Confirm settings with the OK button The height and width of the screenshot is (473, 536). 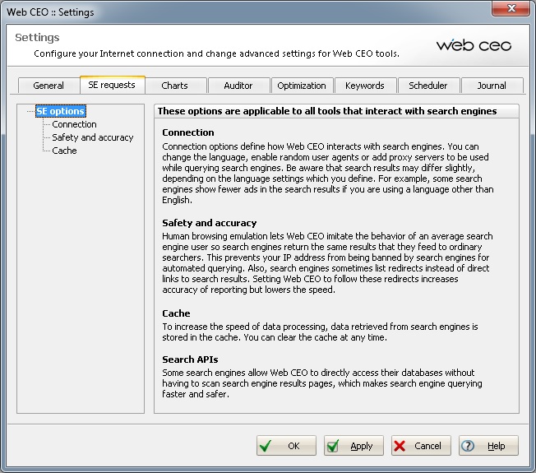(x=286, y=445)
